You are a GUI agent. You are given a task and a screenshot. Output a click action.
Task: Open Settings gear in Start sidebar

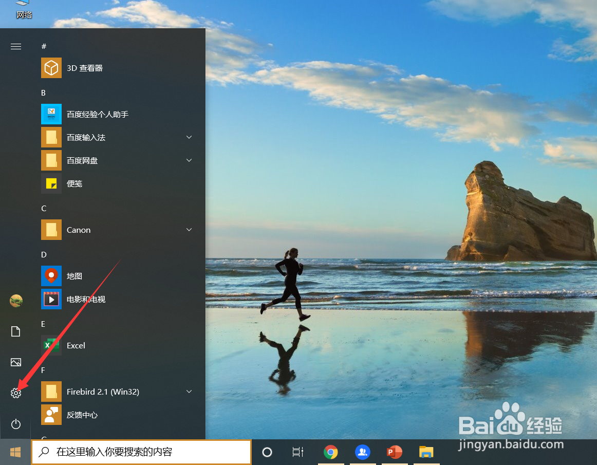15,393
